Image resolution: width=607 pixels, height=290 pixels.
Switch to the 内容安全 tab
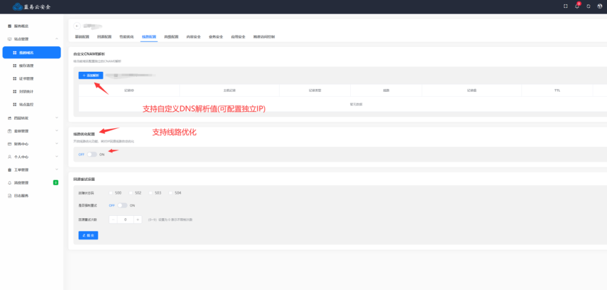tap(194, 37)
